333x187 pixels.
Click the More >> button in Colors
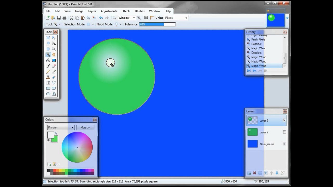(85, 127)
